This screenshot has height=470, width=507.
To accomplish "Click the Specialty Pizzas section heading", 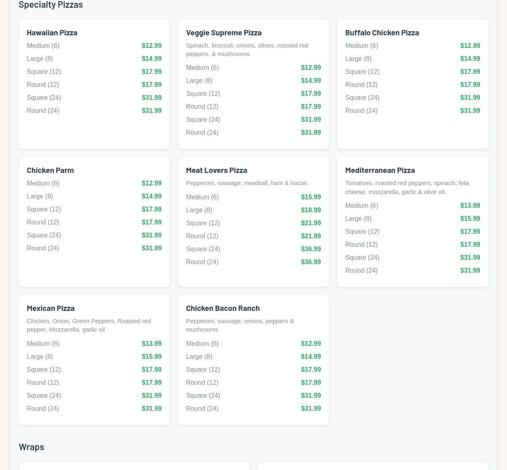I will 51,4.
